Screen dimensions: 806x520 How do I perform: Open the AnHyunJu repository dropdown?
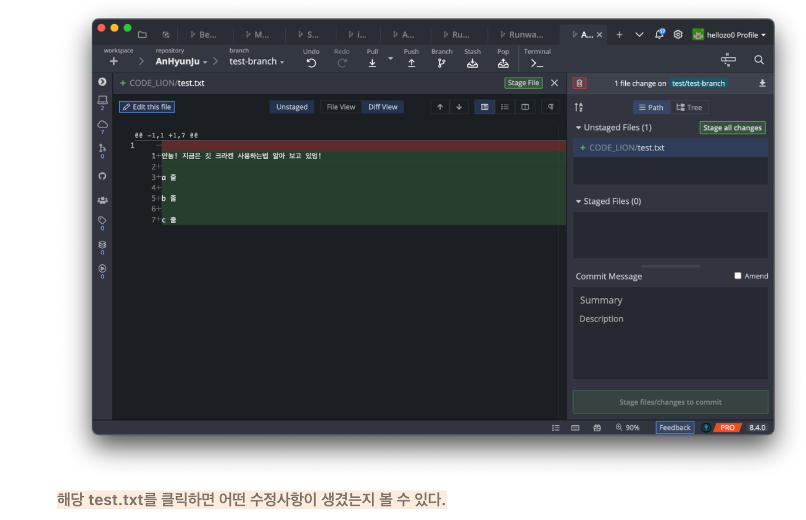click(x=181, y=62)
